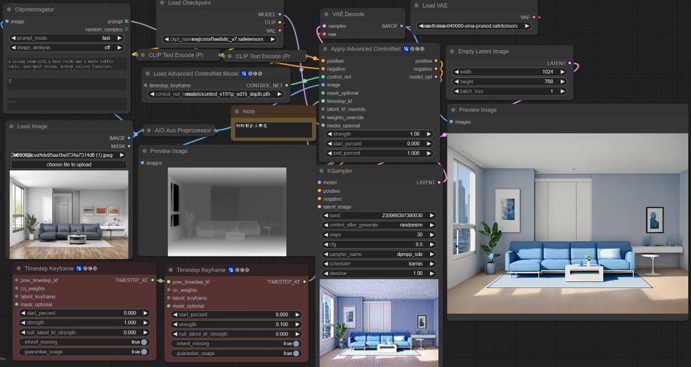Open the sampler_name dropdown showing dpmpp_sde
This screenshot has height=367, width=691.
379,254
